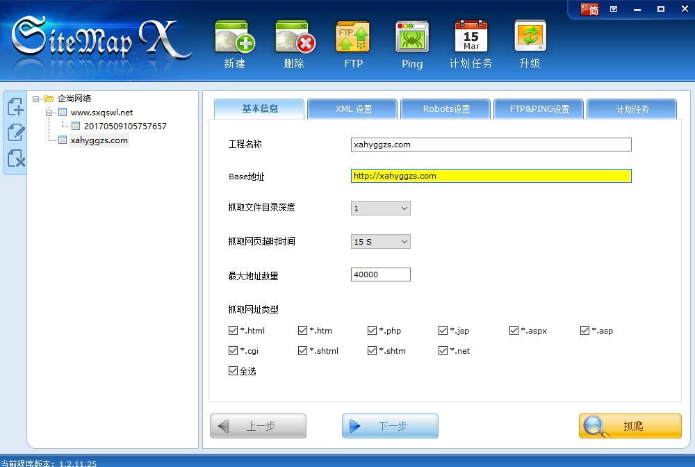Click the 删除 toolbar icon
Viewport: 695px width, 467px height.
click(x=293, y=42)
